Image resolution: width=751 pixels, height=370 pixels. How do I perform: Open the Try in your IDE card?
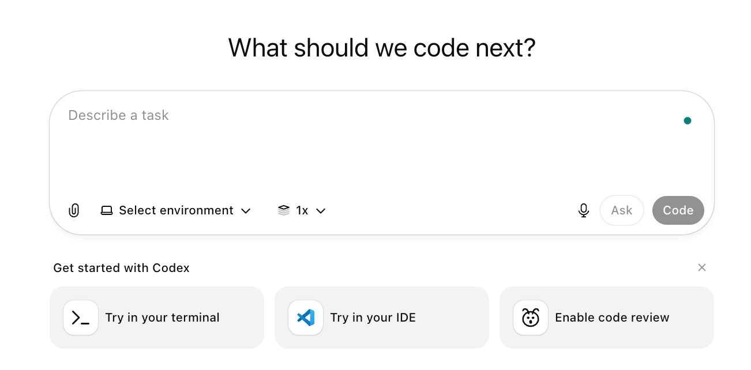pyautogui.click(x=382, y=318)
